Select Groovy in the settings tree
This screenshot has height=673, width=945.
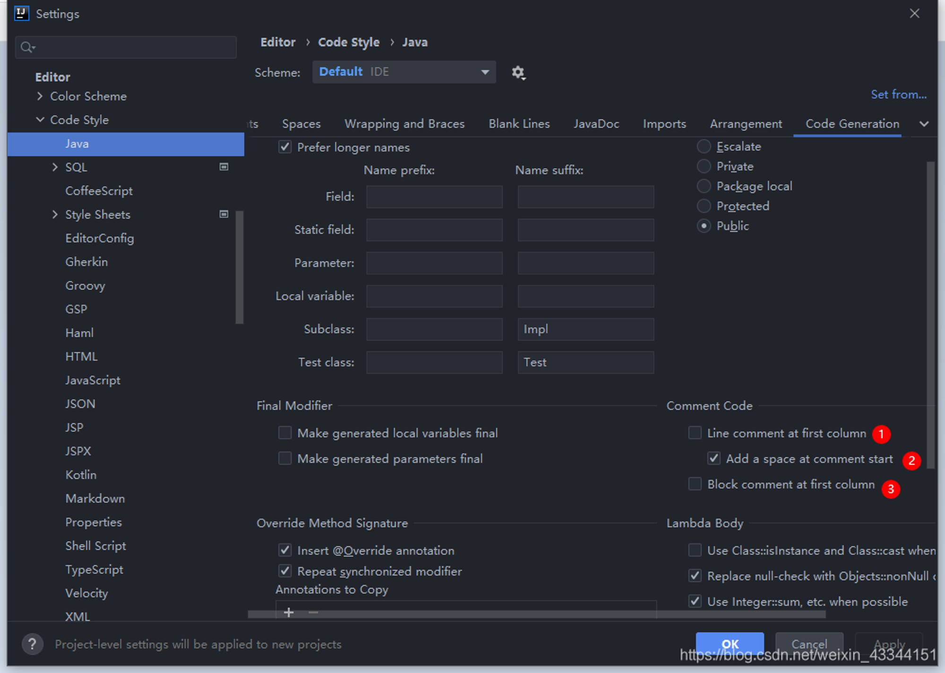(85, 285)
